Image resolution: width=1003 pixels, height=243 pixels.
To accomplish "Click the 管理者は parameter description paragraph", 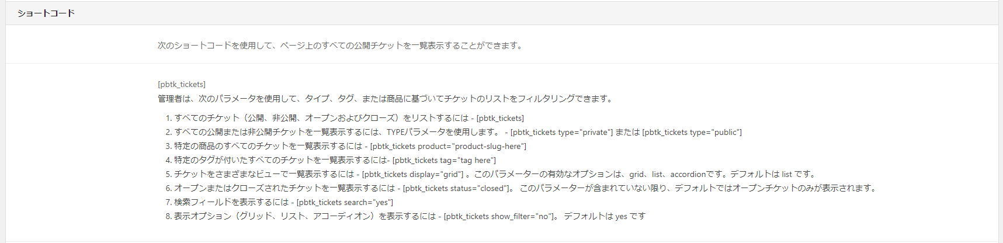I will coord(386,99).
